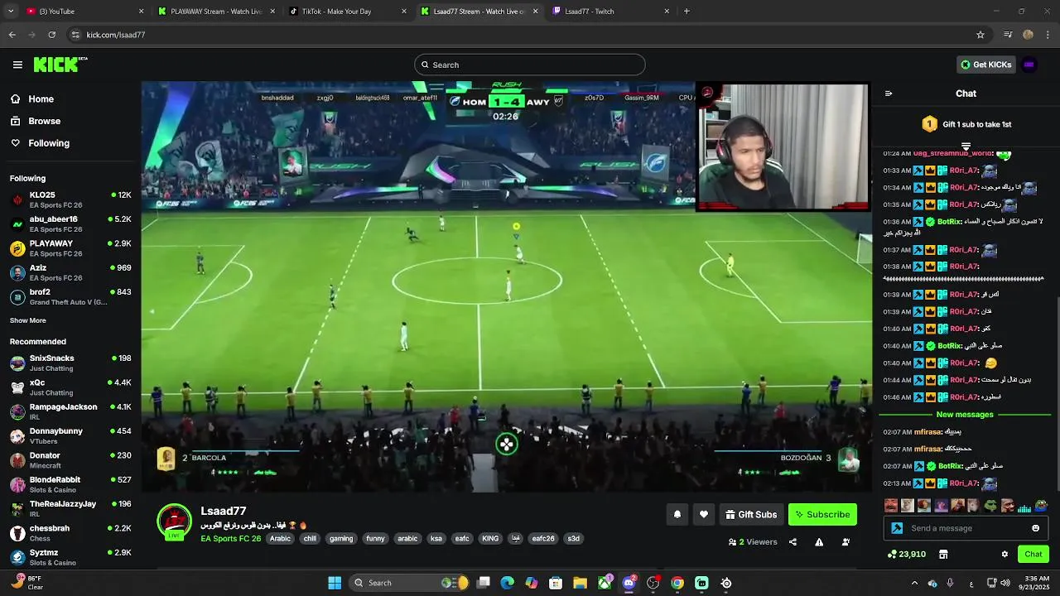
Task: Open abu_abeer16 followed channel
Action: [70, 223]
